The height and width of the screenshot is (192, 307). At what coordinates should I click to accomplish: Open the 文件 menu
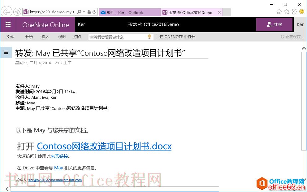(10, 37)
